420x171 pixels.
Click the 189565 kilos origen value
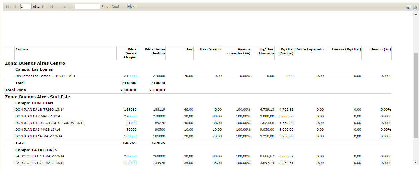130,110
